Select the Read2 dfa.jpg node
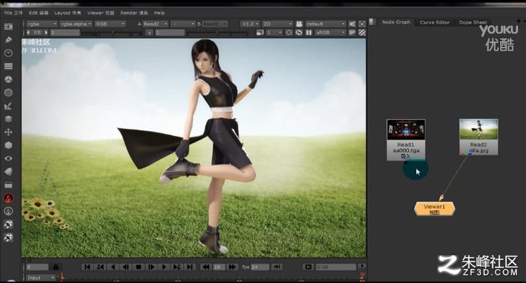 pos(478,137)
